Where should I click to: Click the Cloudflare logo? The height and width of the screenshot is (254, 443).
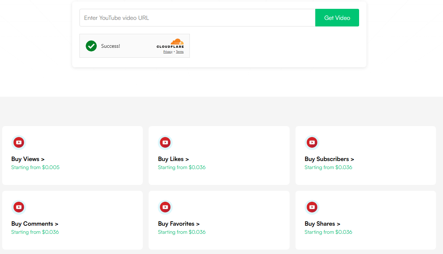pyautogui.click(x=170, y=43)
